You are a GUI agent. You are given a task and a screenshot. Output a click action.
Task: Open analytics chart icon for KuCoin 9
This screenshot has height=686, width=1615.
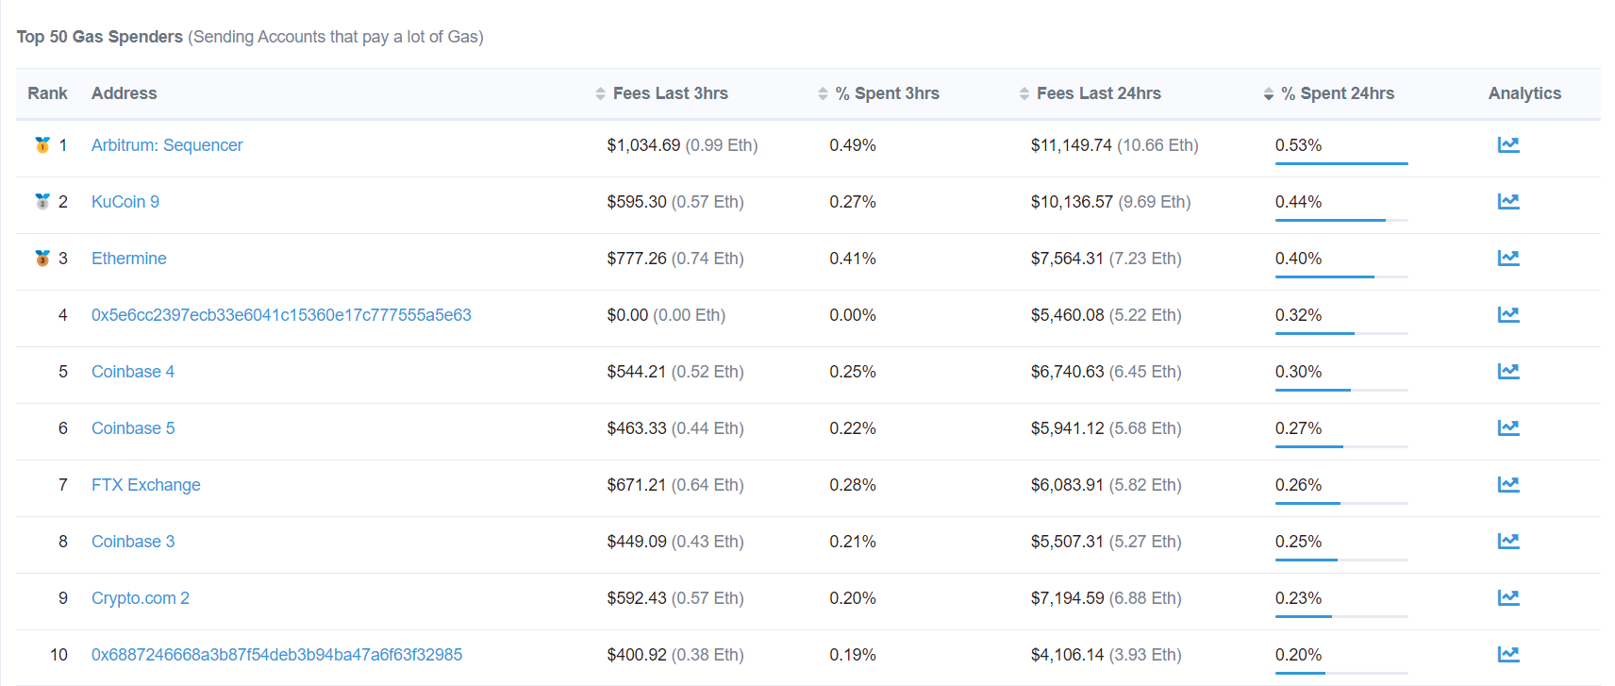[1508, 201]
